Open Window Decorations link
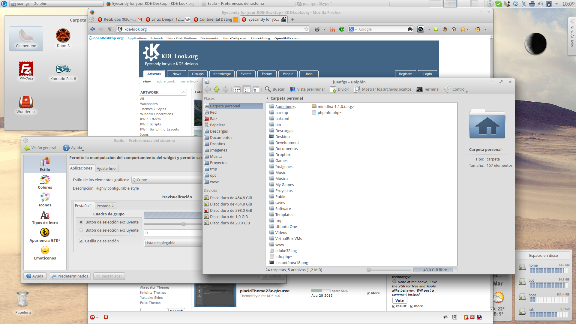576x324 pixels. click(157, 114)
